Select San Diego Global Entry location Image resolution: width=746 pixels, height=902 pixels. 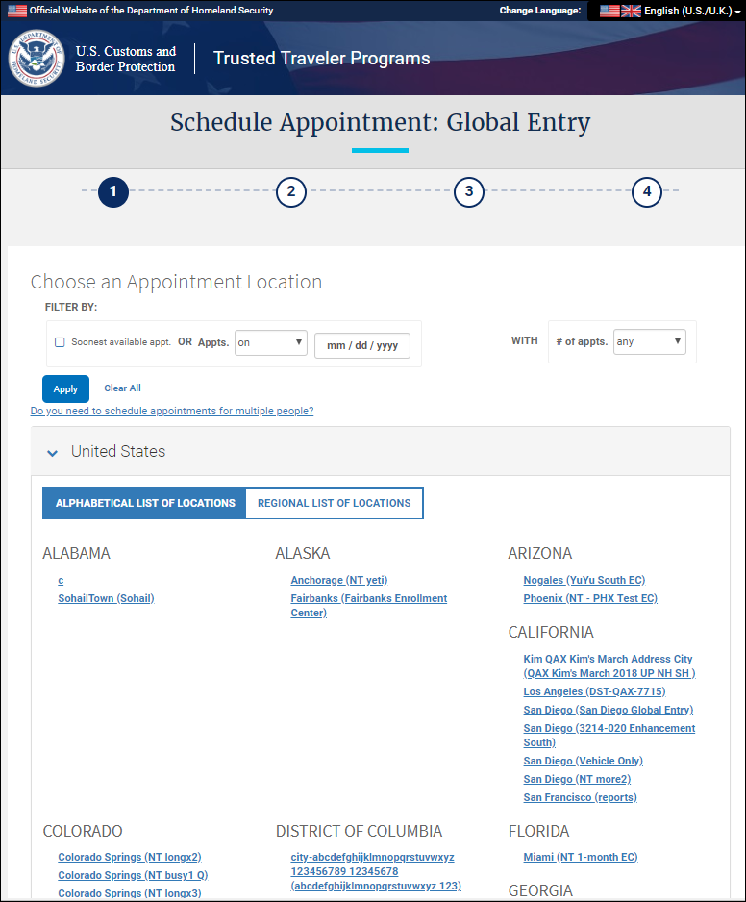609,710
